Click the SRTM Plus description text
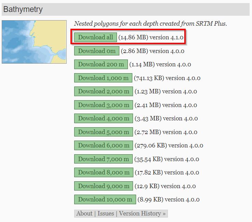252x222 pixels. (x=150, y=24)
